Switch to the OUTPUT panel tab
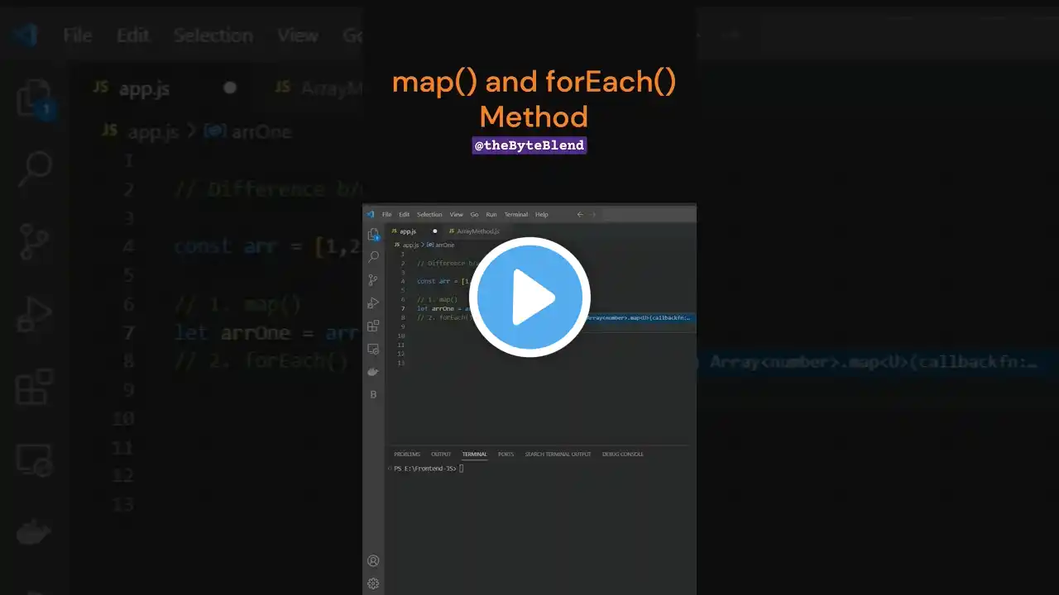 441,454
